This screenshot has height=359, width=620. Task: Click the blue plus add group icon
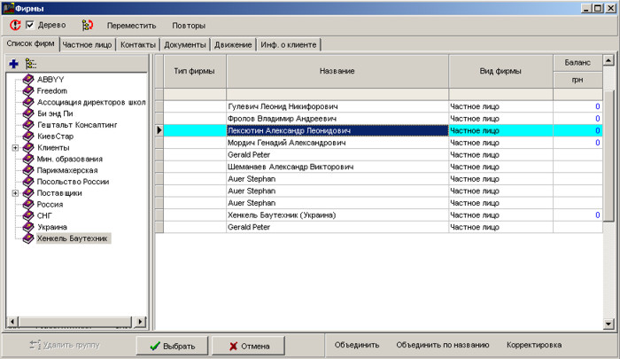pos(13,64)
